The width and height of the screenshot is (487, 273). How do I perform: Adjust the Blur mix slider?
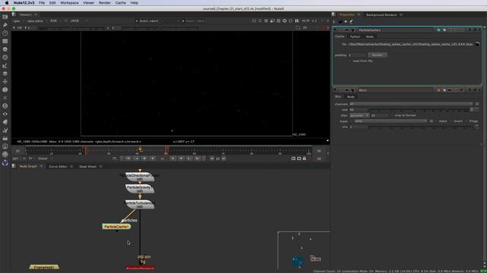(x=421, y=127)
